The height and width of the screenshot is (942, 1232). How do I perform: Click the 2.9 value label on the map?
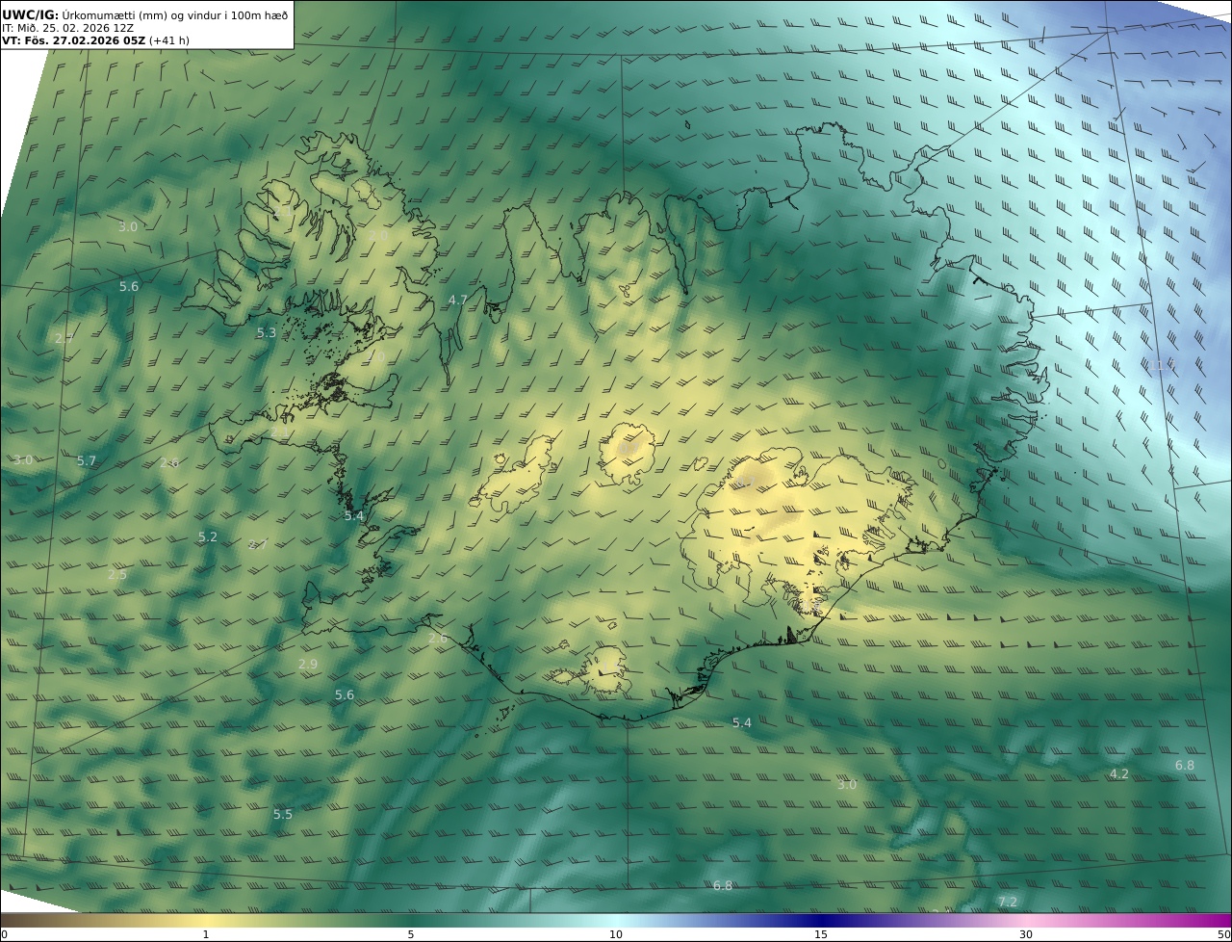[x=308, y=665]
